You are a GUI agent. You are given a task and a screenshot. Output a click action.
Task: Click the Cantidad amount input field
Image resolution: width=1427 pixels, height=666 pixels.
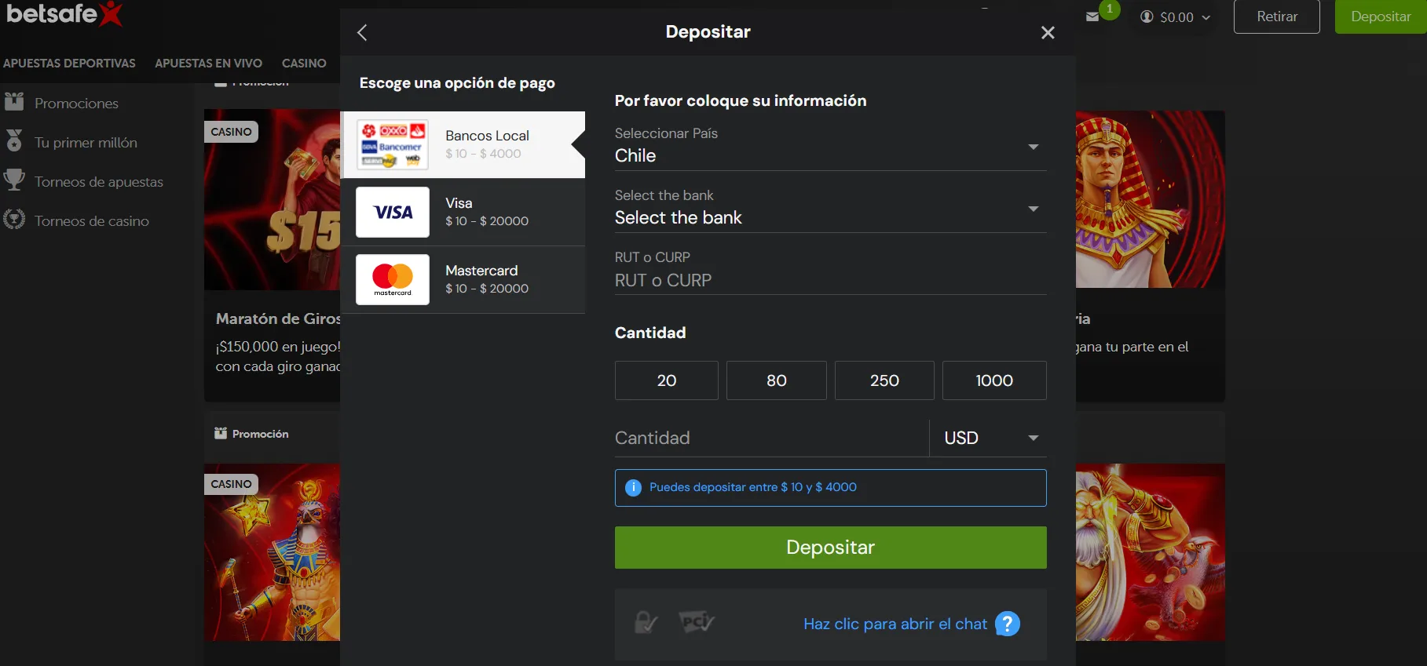(771, 438)
